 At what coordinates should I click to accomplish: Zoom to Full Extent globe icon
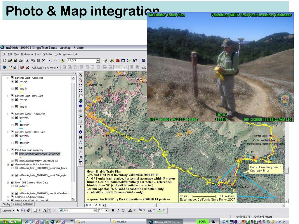click(x=81, y=101)
